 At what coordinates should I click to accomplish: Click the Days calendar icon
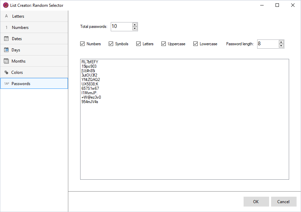coord(6,50)
